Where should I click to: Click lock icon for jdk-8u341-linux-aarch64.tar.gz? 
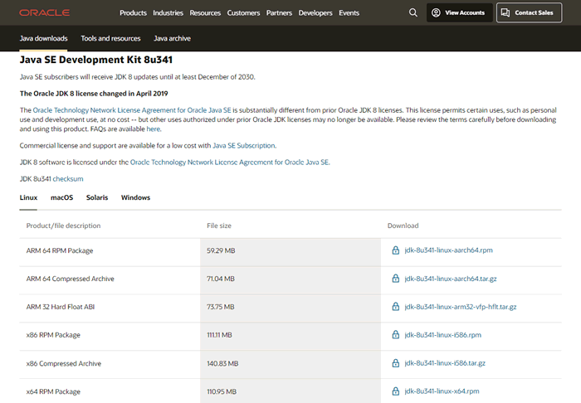395,279
